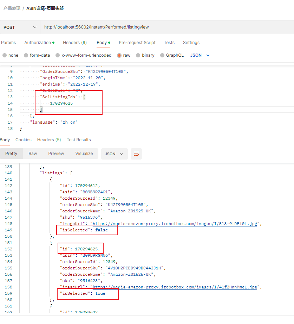This screenshot has width=294, height=324.
Task: Click the 产品表现 breadcrumb link
Action: [x=12, y=8]
